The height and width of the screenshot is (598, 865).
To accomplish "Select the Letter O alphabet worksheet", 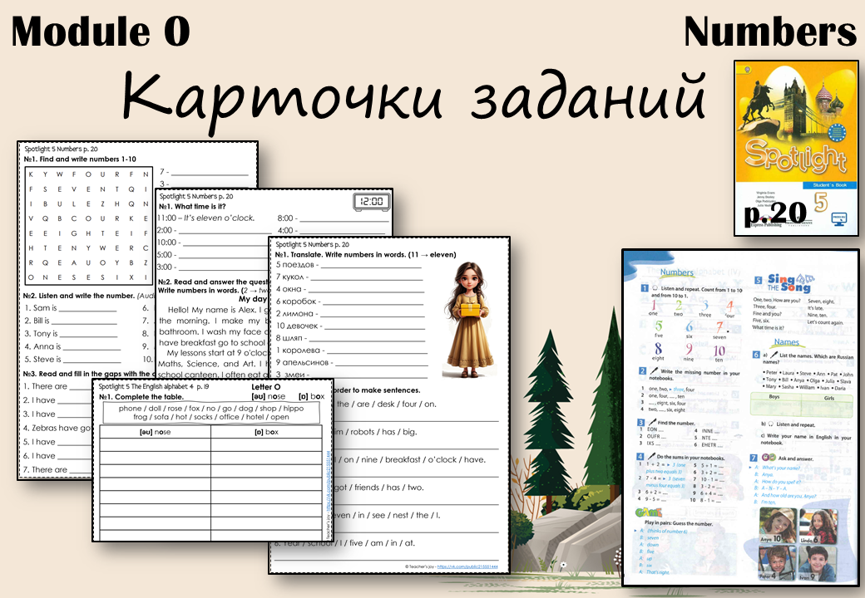I will (x=213, y=460).
